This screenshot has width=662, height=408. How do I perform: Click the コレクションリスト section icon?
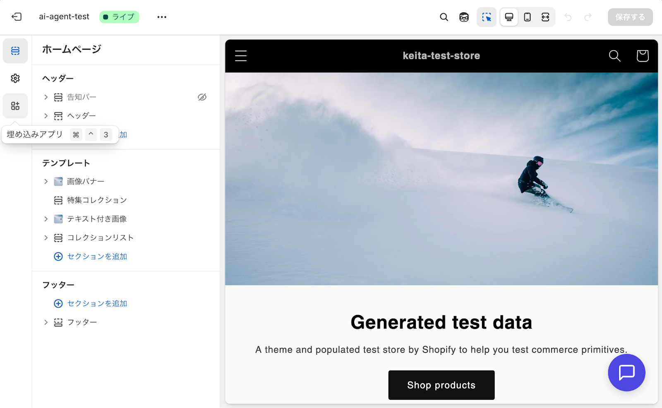pyautogui.click(x=58, y=238)
